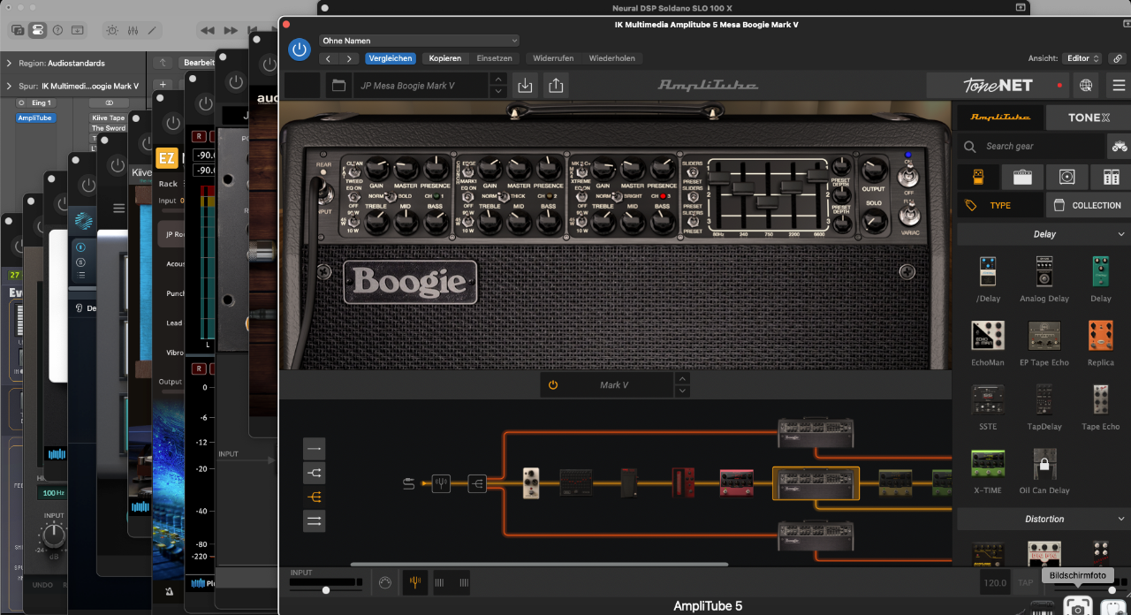
Task: Open the preset folder browser icon
Action: (337, 86)
